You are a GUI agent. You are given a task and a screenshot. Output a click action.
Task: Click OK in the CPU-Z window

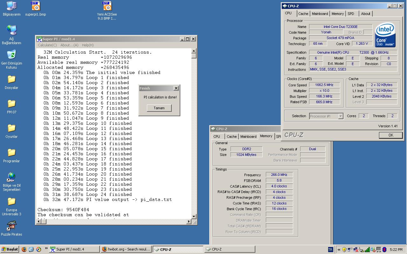pyautogui.click(x=391, y=135)
